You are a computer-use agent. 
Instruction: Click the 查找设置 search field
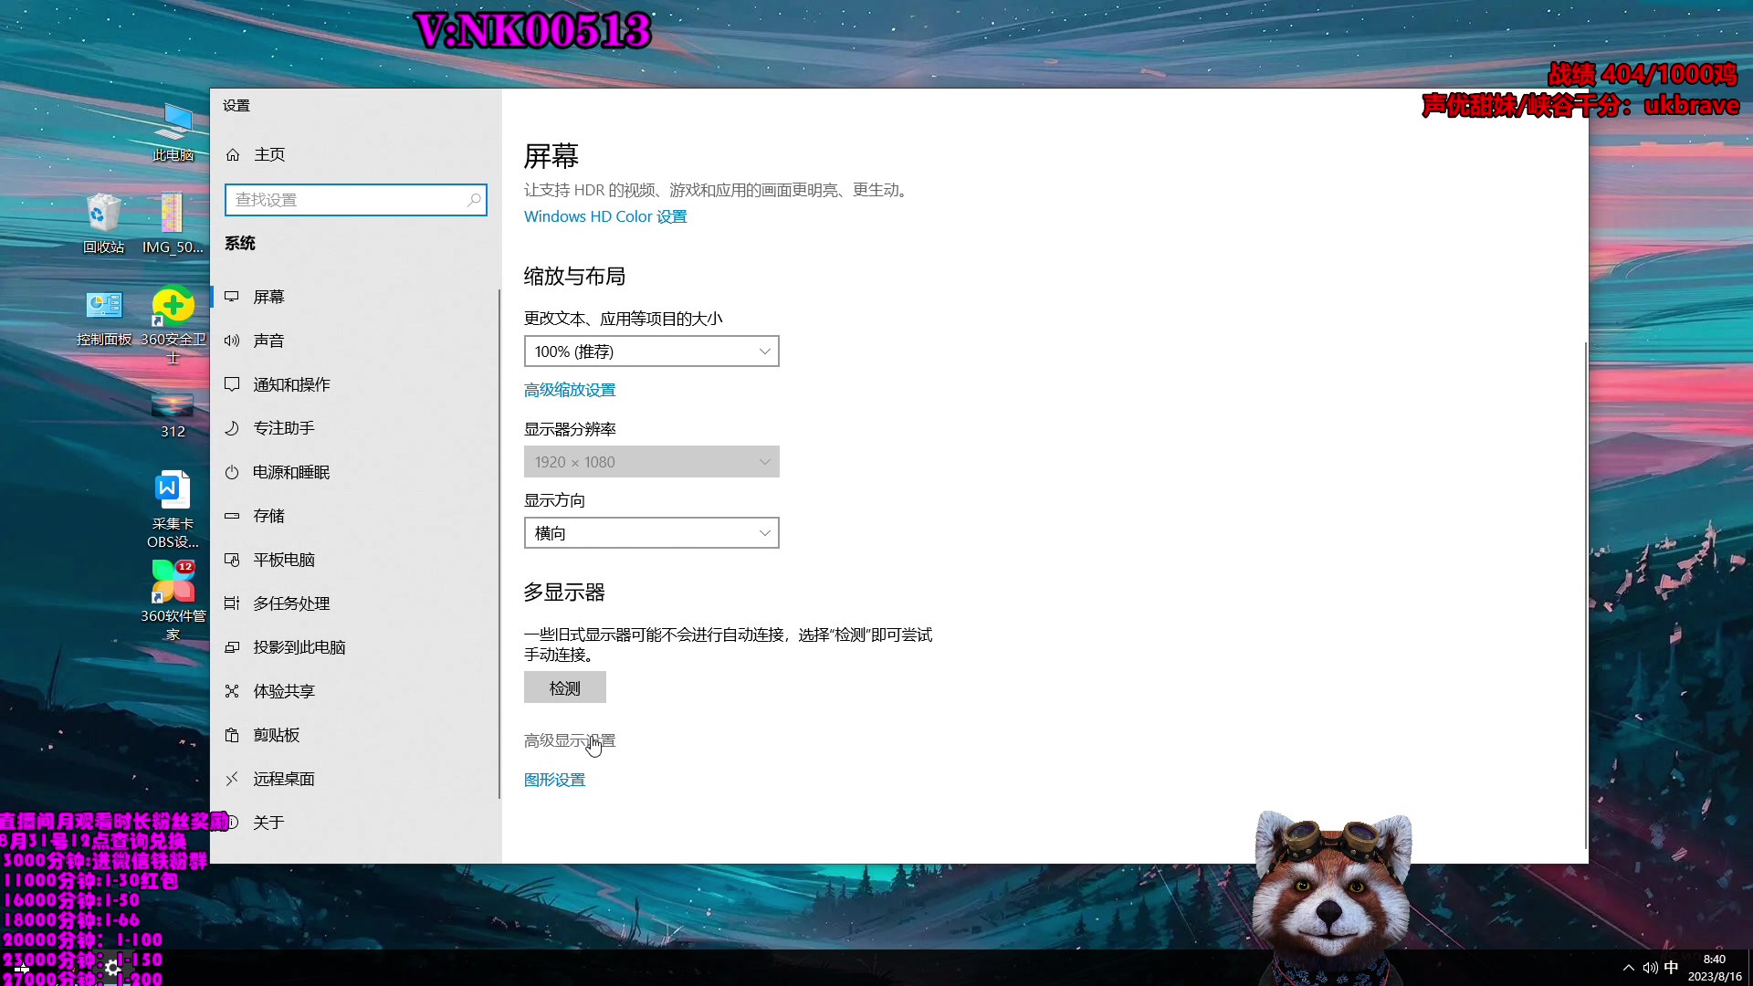point(356,199)
